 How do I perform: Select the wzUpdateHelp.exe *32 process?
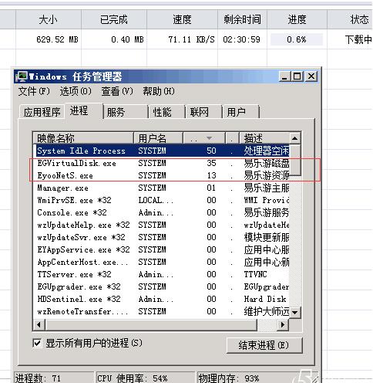(162, 225)
